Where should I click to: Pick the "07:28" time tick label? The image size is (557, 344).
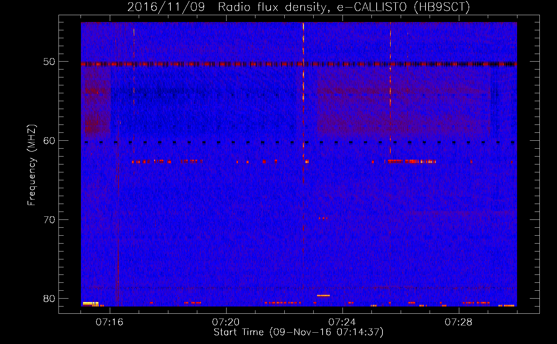click(x=459, y=322)
